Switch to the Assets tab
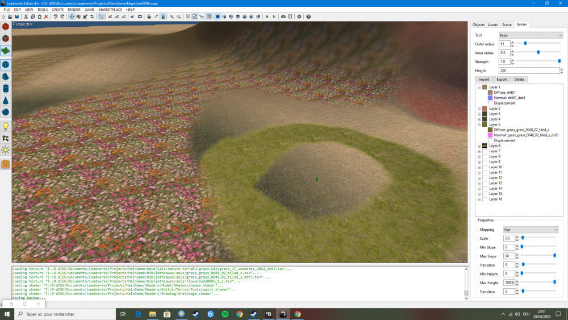The width and height of the screenshot is (568, 320). 493,25
